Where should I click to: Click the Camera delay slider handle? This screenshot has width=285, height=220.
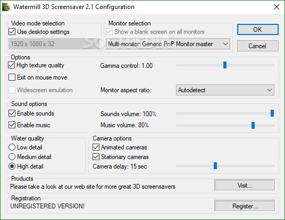215,165
